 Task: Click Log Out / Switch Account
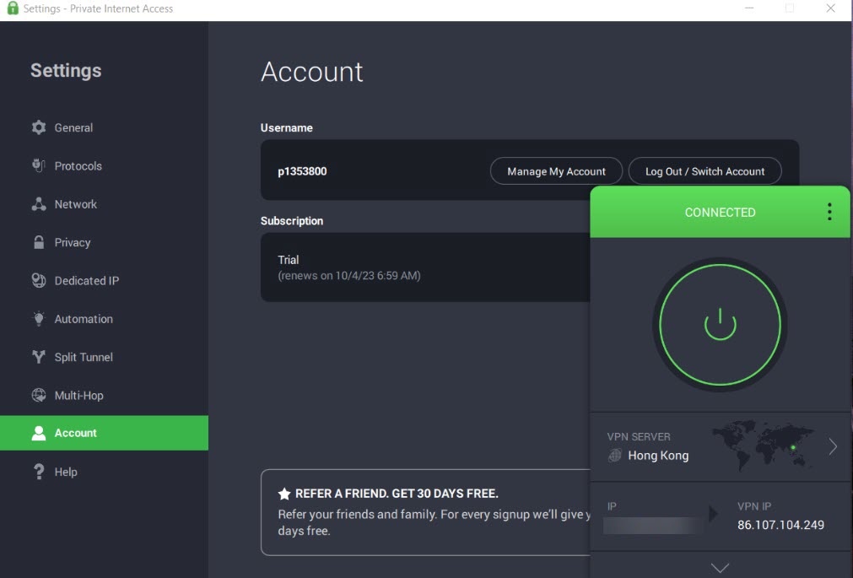pyautogui.click(x=705, y=171)
